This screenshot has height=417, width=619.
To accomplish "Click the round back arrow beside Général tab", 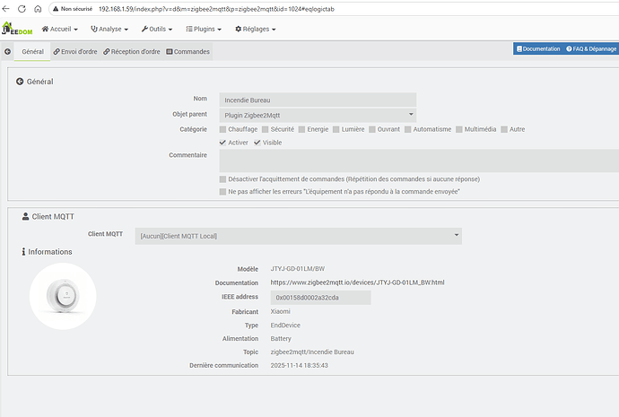I will coord(7,52).
